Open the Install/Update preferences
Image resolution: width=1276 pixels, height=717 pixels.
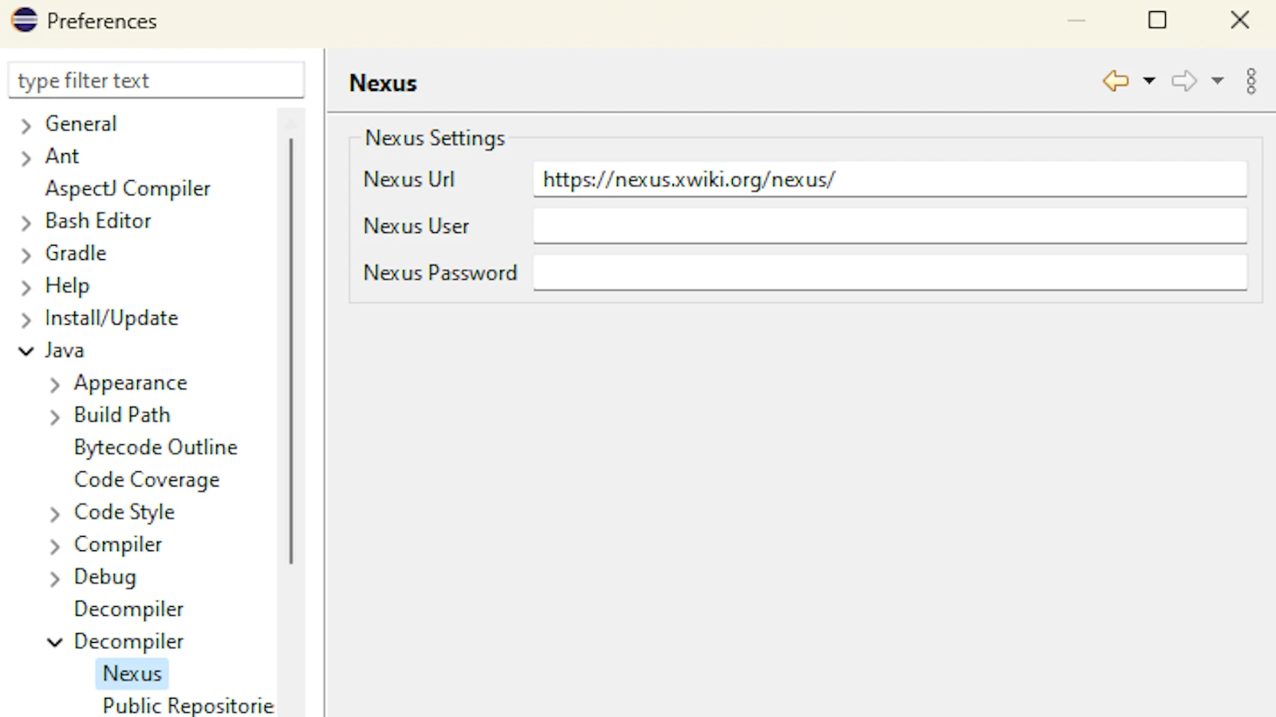(112, 317)
